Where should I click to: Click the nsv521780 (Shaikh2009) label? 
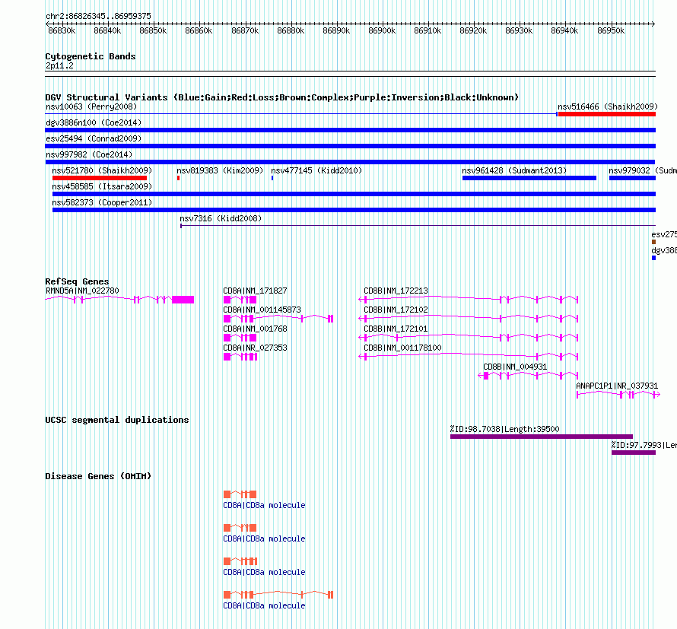click(102, 170)
